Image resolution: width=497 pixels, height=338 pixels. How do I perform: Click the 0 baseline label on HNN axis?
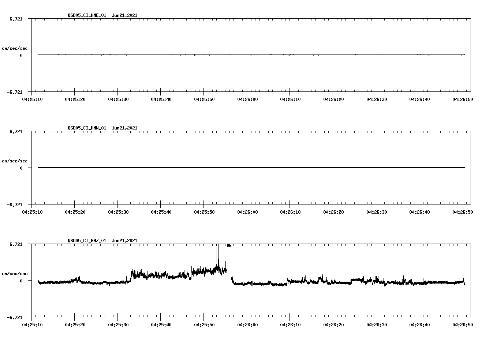pyautogui.click(x=21, y=168)
